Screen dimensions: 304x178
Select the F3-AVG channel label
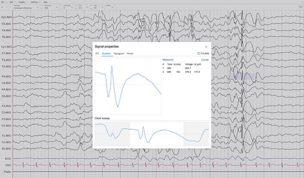pyautogui.click(x=6, y=106)
